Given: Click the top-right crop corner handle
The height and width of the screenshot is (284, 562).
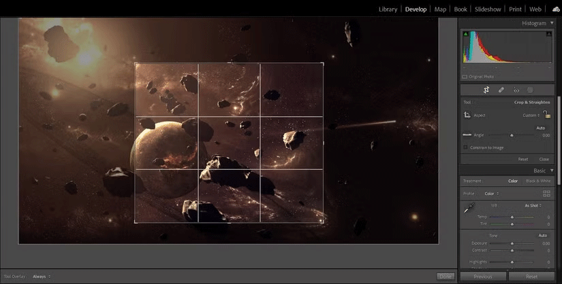Looking at the screenshot, I should point(323,64).
